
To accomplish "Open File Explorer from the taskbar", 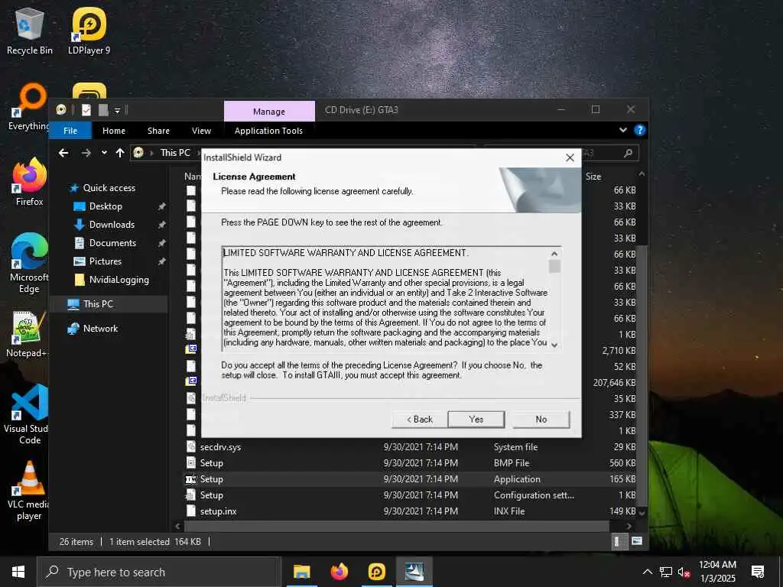I will point(301,572).
